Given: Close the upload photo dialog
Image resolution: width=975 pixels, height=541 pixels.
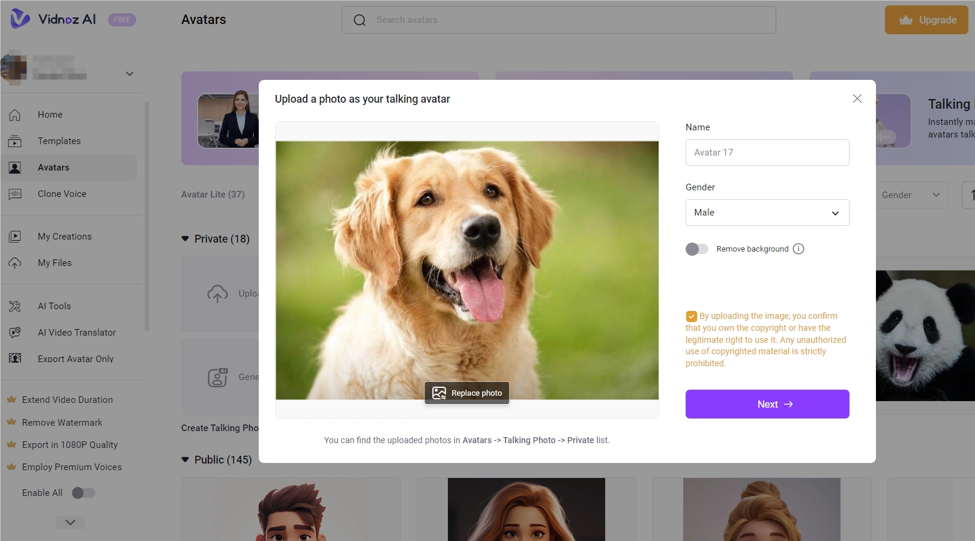Looking at the screenshot, I should click(857, 98).
